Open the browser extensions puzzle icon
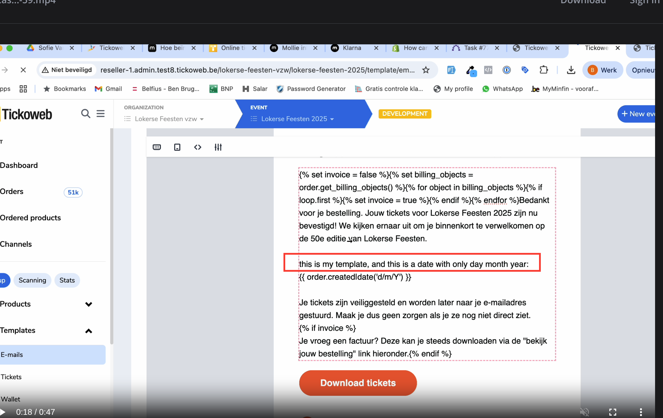The height and width of the screenshot is (418, 663). click(544, 70)
